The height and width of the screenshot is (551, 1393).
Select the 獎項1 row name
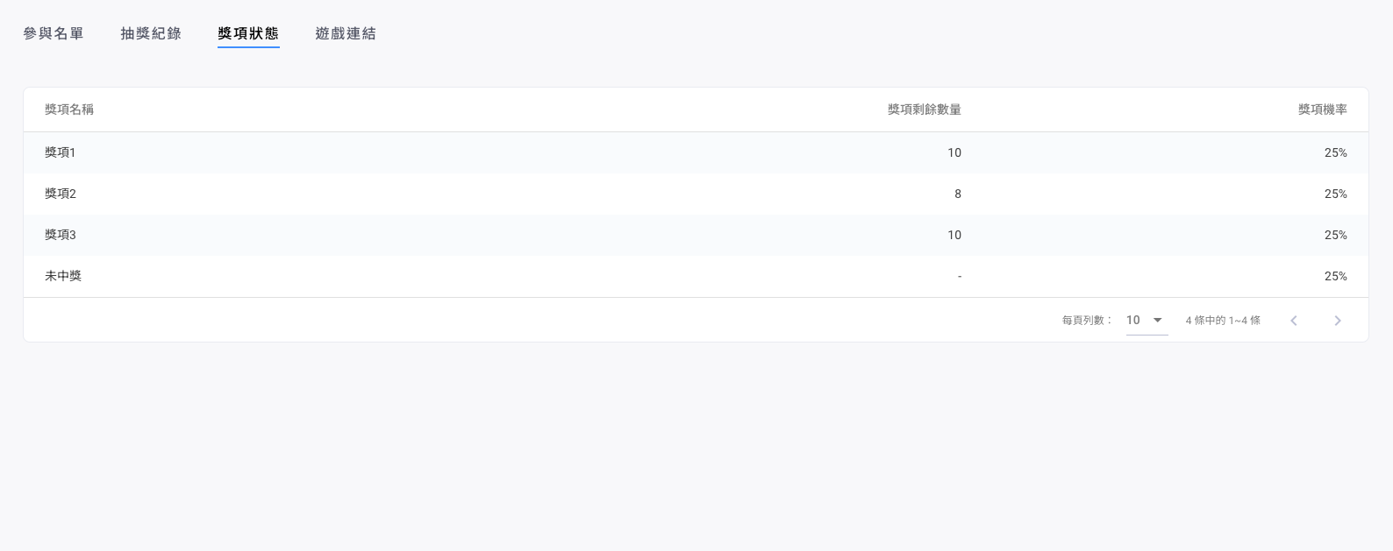click(61, 152)
